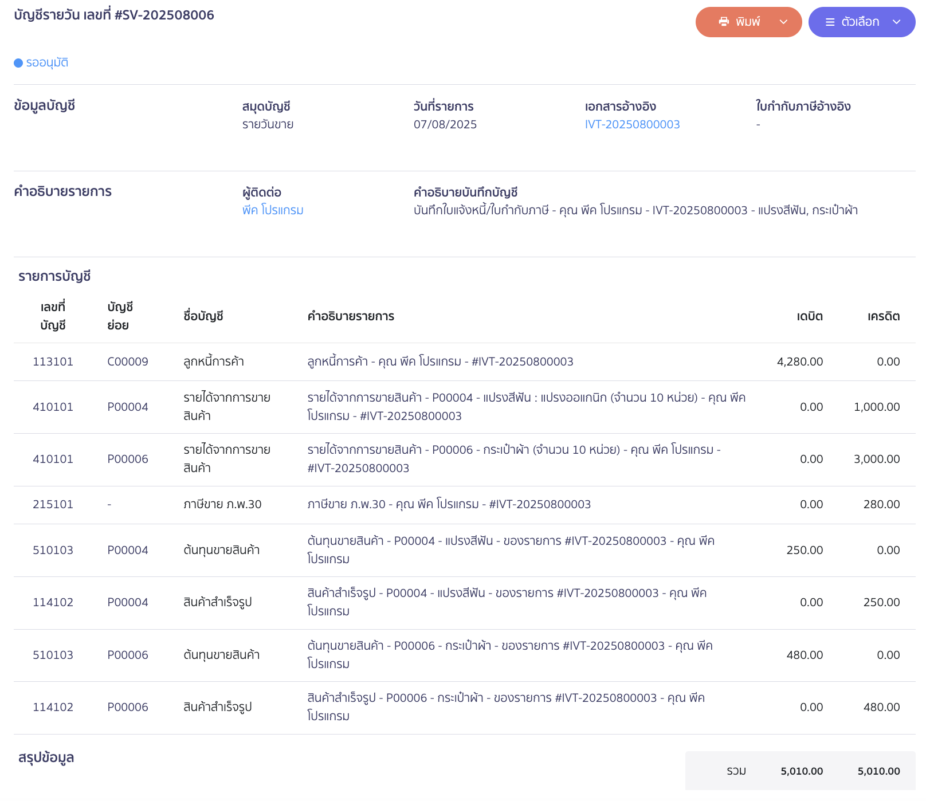This screenshot has width=926, height=801.
Task: Click the คำอธิบายรายการ column header
Action: coord(351,316)
